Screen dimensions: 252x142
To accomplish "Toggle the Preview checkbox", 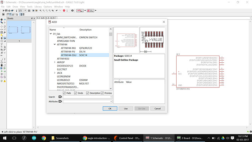I will [x=102, y=93].
